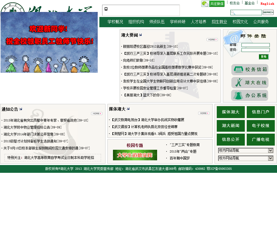277x252 pixels.
Task: Open the 2015年"两会"专题 link
Action: point(183,151)
